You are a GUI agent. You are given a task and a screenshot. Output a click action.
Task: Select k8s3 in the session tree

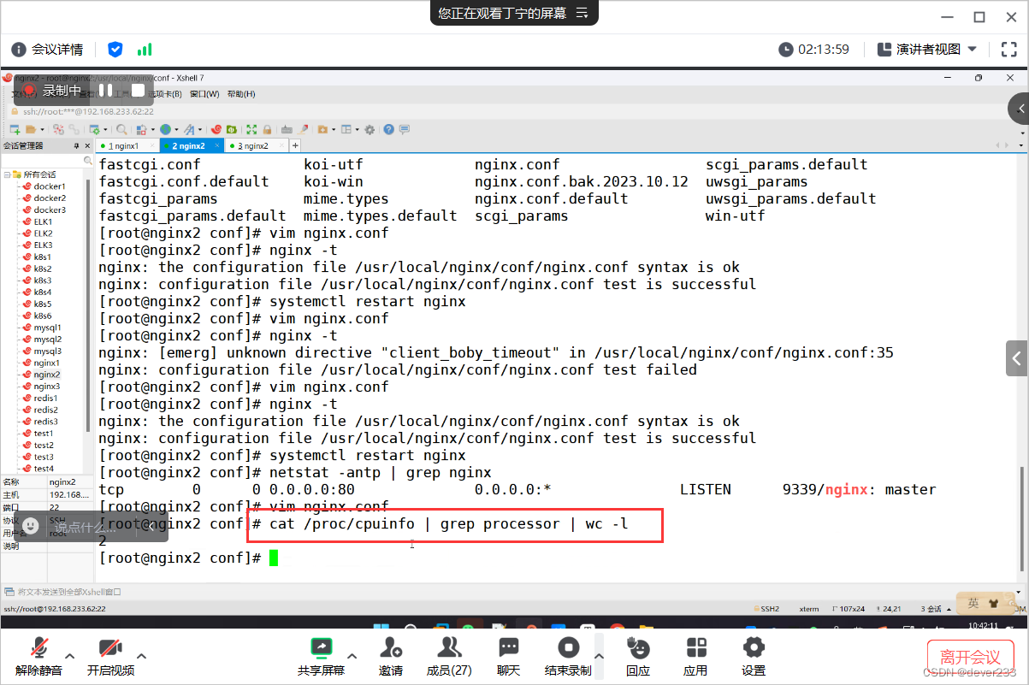click(x=43, y=280)
